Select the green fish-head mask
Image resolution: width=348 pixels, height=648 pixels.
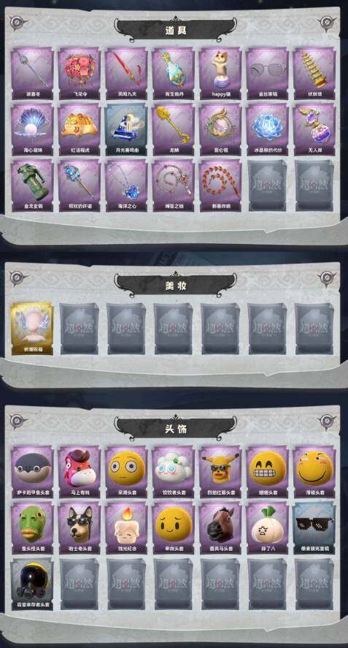pos(32,528)
